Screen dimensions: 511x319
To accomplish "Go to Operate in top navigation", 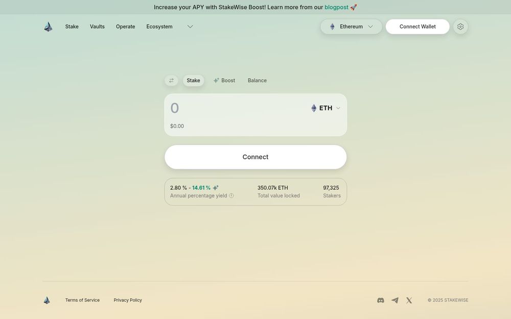I will 126,27.
